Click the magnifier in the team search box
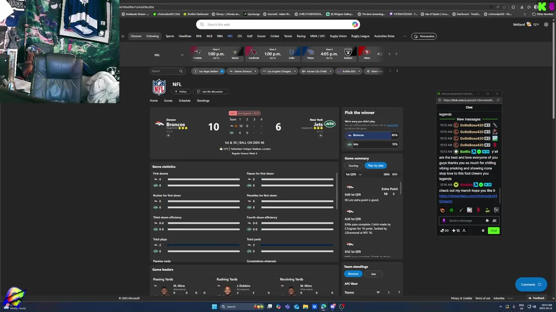Screen dimensions: 556x312 pos(181,71)
